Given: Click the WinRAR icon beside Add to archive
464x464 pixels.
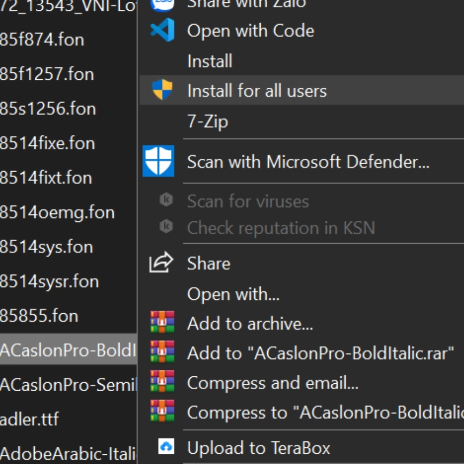Looking at the screenshot, I should pos(162,322).
